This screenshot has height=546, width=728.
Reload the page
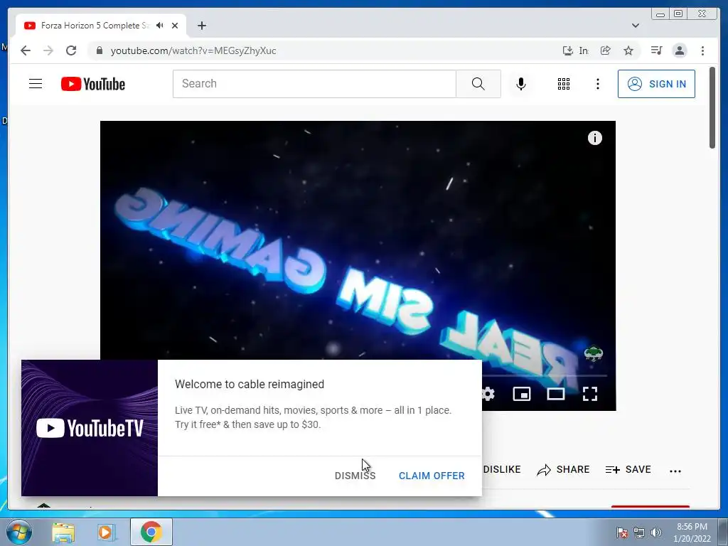point(71,50)
